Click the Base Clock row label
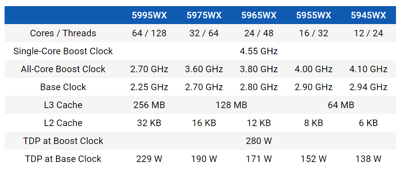The height and width of the screenshot is (178, 401). click(63, 87)
